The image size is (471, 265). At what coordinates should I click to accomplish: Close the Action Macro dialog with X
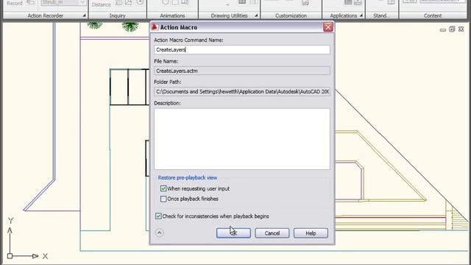tap(328, 27)
